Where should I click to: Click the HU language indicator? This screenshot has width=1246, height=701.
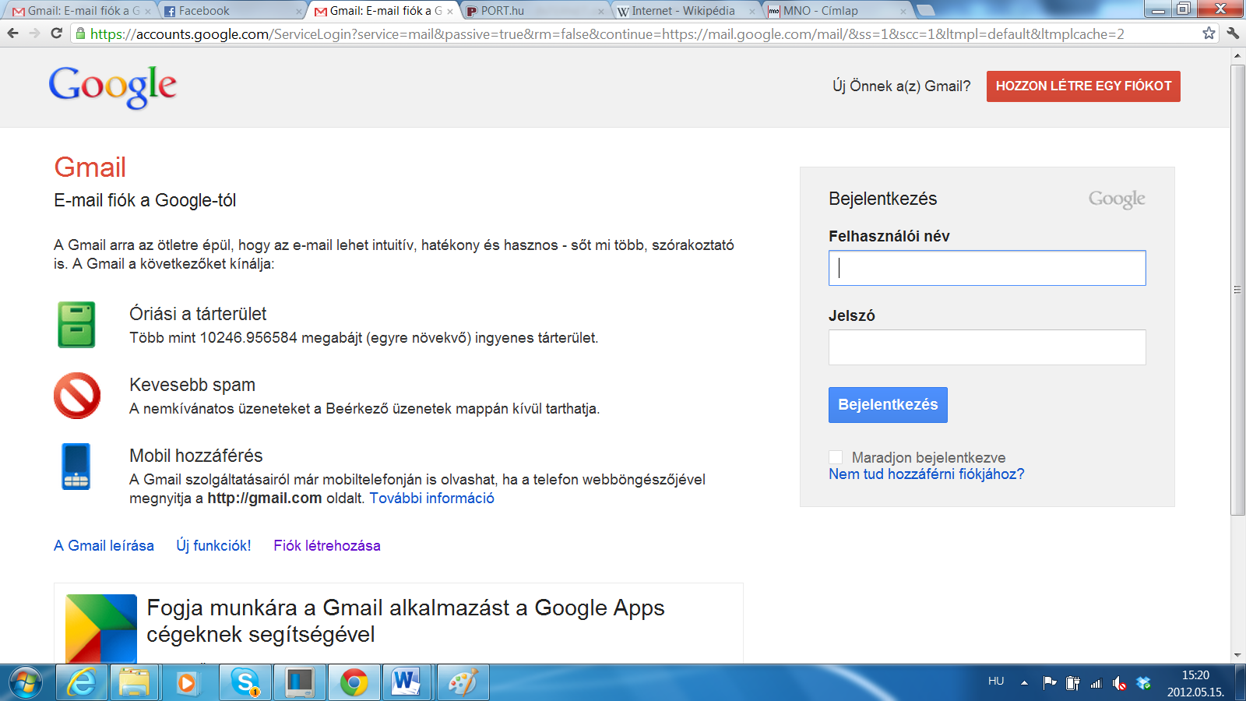[x=996, y=681]
